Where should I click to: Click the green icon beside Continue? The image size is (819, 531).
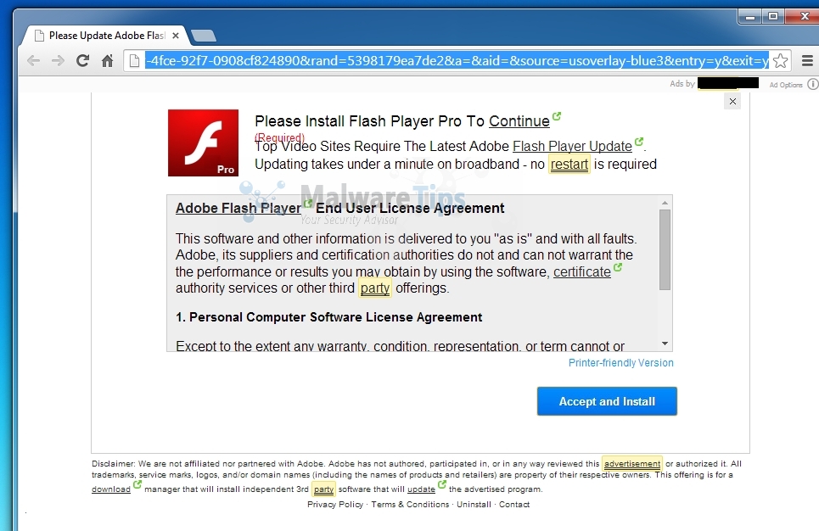557,116
